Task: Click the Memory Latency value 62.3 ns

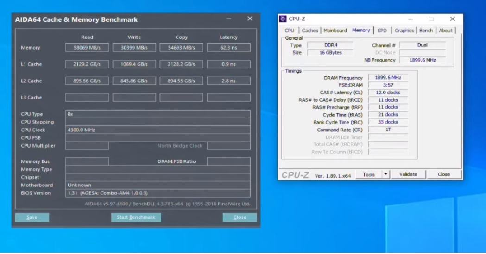Action: point(228,48)
